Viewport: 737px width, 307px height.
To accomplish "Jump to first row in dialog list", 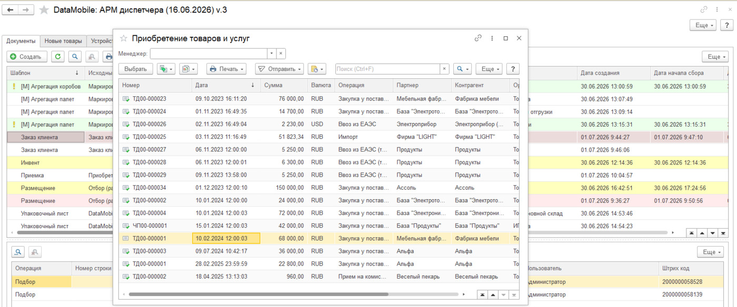I will coord(483,294).
